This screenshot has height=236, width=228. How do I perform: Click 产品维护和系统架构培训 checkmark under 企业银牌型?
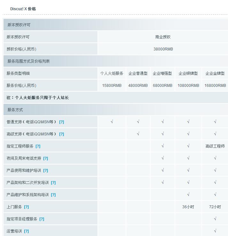(x=188, y=194)
